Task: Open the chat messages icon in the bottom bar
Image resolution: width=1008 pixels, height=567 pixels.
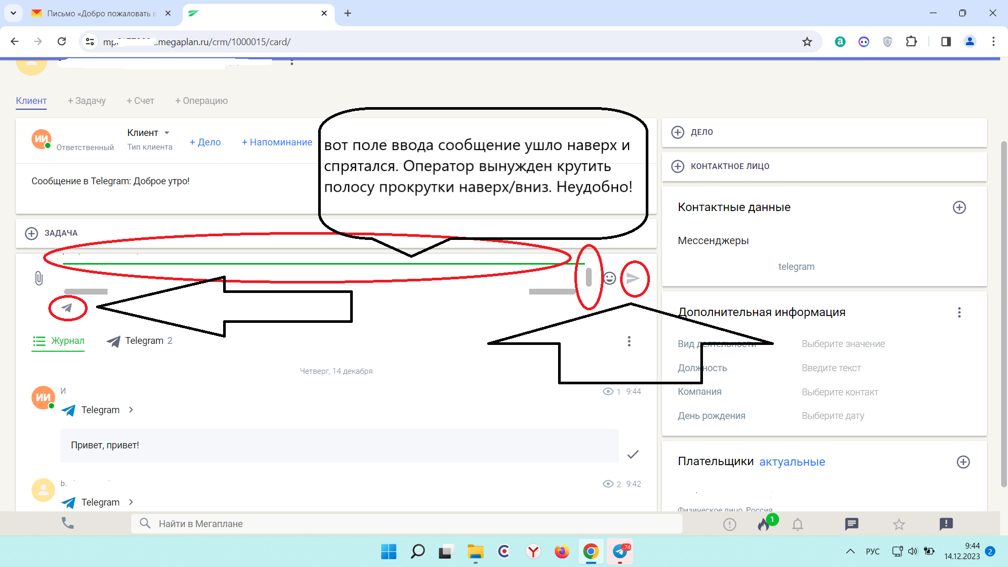Action: (852, 524)
